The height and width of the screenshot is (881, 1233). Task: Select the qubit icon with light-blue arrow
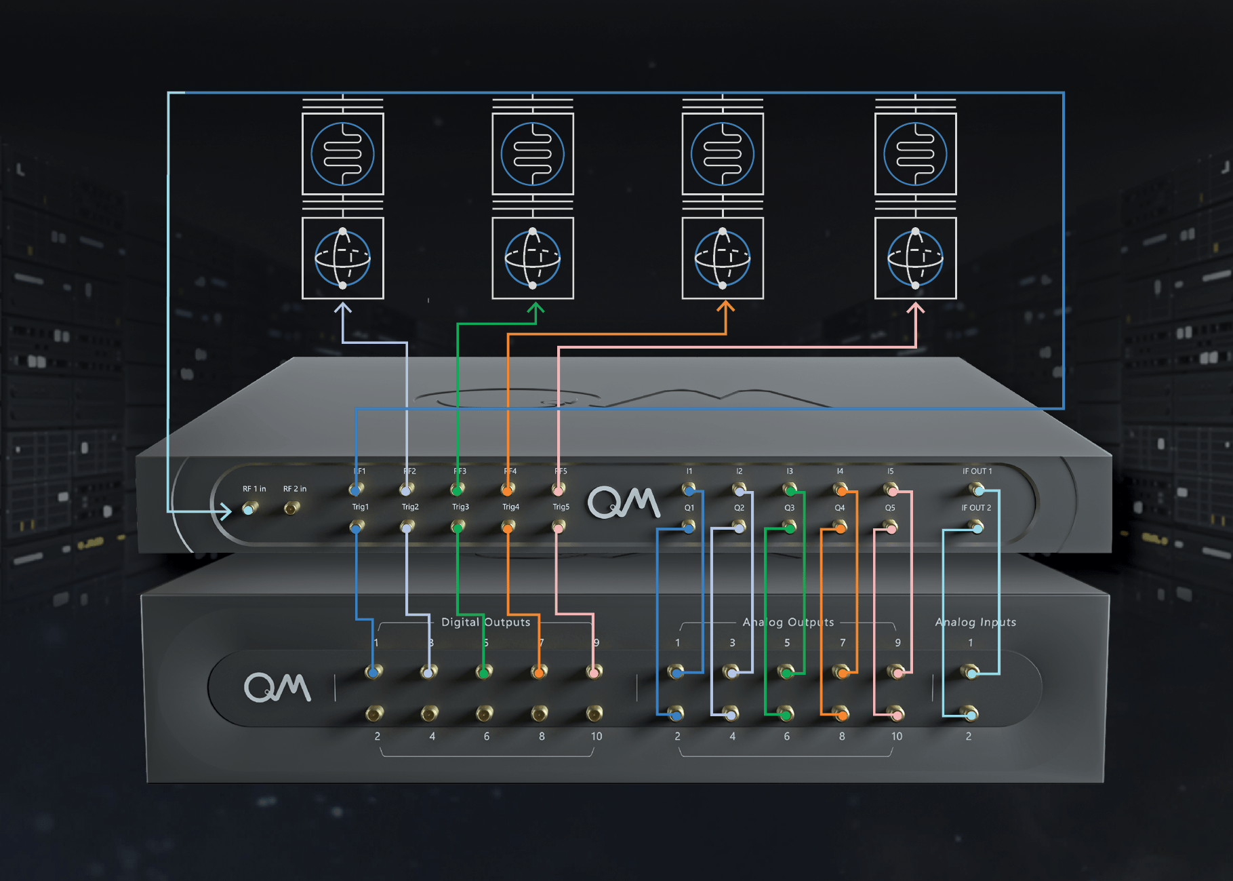343,258
